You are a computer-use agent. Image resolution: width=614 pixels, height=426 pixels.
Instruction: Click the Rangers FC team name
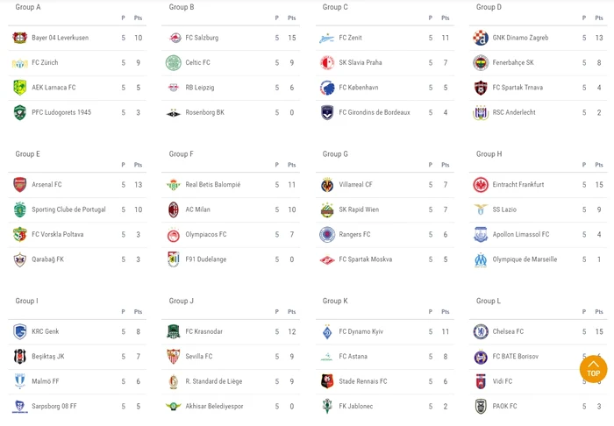(x=355, y=235)
